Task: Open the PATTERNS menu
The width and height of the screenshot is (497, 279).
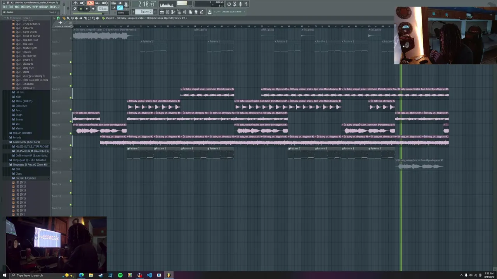Action: click(26, 7)
